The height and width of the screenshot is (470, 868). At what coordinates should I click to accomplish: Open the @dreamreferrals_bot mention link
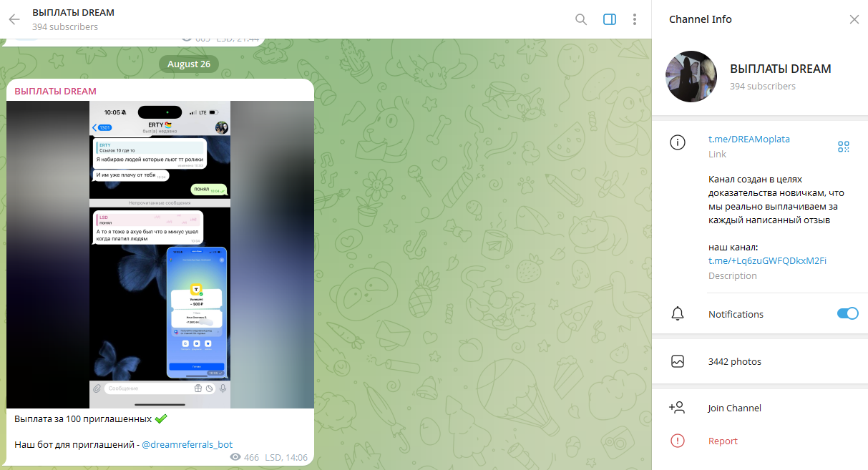tap(187, 444)
